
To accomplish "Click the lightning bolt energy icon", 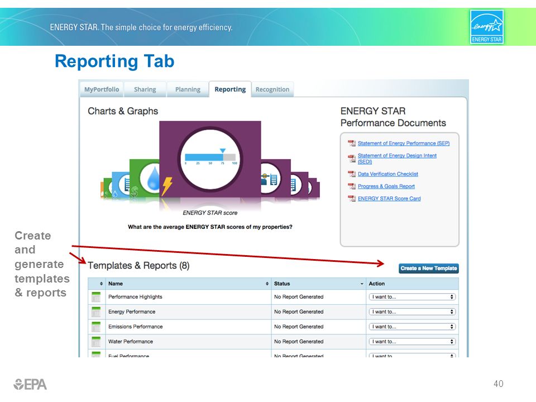I will [167, 186].
